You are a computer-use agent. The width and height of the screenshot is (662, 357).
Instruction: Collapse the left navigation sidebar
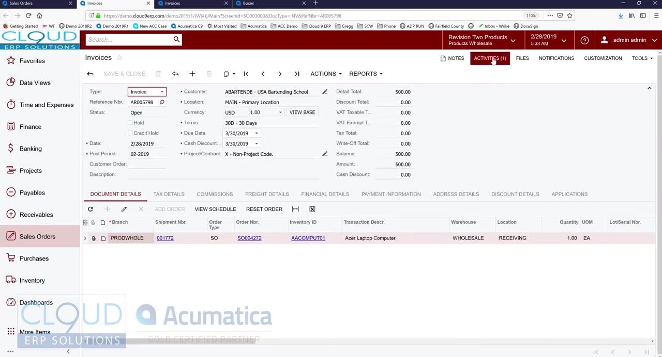pos(68,351)
